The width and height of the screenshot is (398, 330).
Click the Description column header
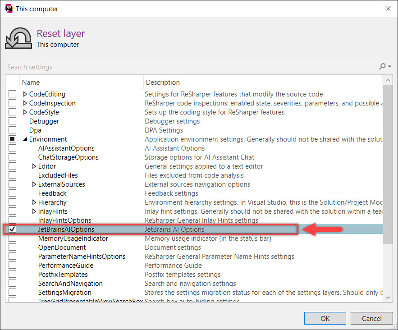263,82
